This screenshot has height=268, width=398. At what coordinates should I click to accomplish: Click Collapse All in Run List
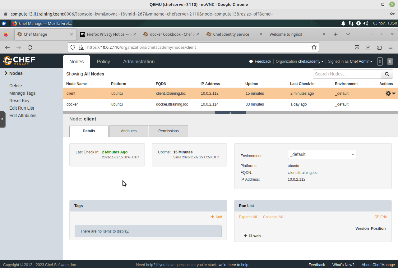273,217
